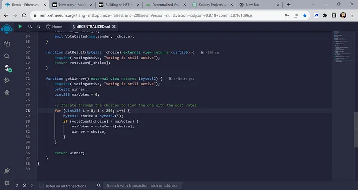
Task: Open the Extensions puzzle piece icon
Action: pos(325,15)
